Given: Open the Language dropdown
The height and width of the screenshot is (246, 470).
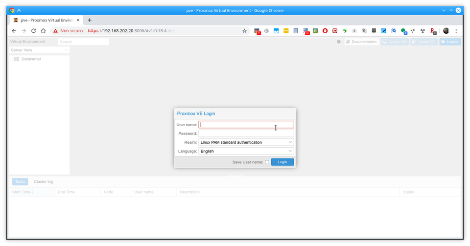Looking at the screenshot, I should [x=246, y=152].
